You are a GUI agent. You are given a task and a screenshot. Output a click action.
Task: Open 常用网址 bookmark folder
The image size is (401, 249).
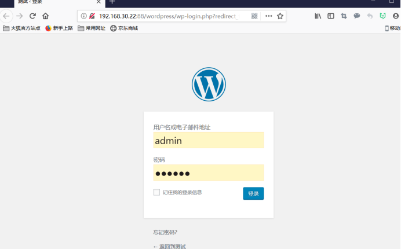coord(92,28)
